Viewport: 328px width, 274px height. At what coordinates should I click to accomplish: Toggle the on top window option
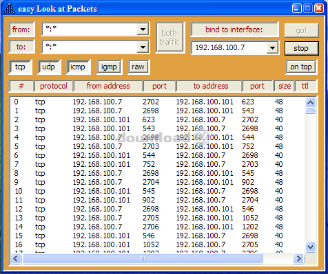[x=301, y=67]
